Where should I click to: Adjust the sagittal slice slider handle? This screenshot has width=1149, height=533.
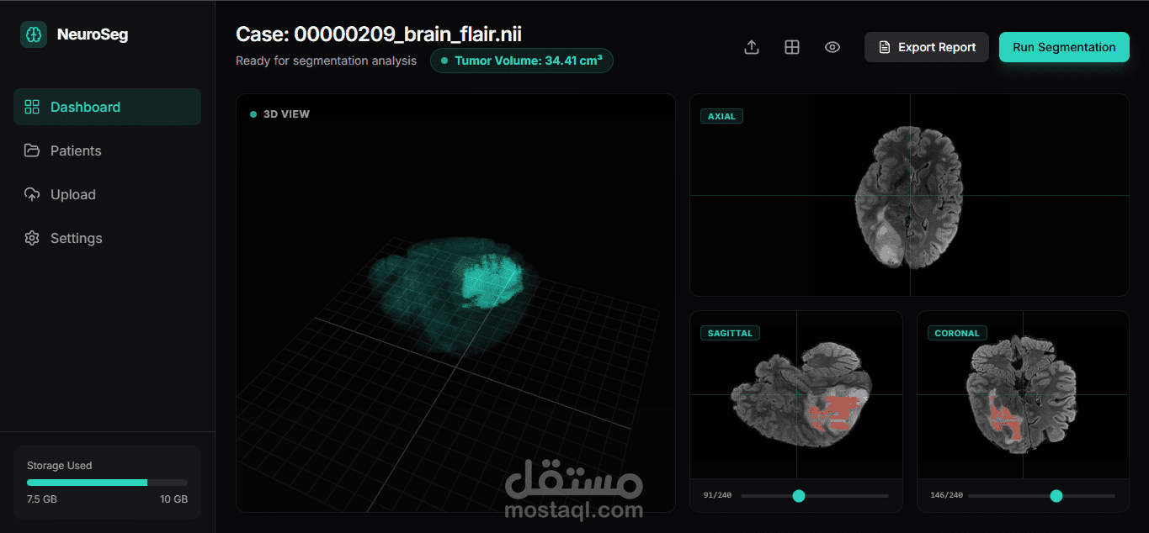tap(799, 496)
